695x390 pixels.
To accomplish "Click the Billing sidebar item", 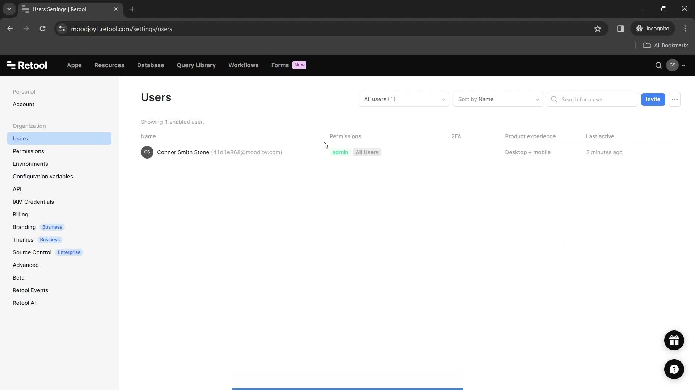I will click(x=21, y=214).
